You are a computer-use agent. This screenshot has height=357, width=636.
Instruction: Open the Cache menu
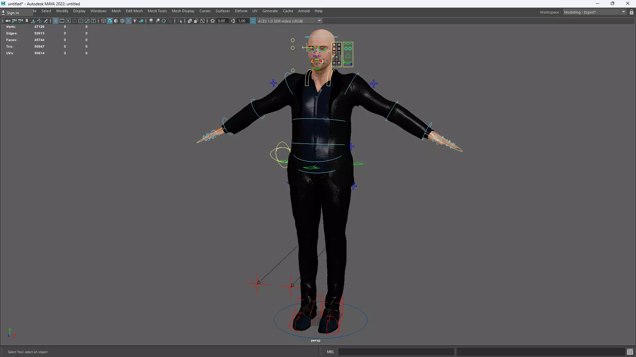(x=288, y=11)
